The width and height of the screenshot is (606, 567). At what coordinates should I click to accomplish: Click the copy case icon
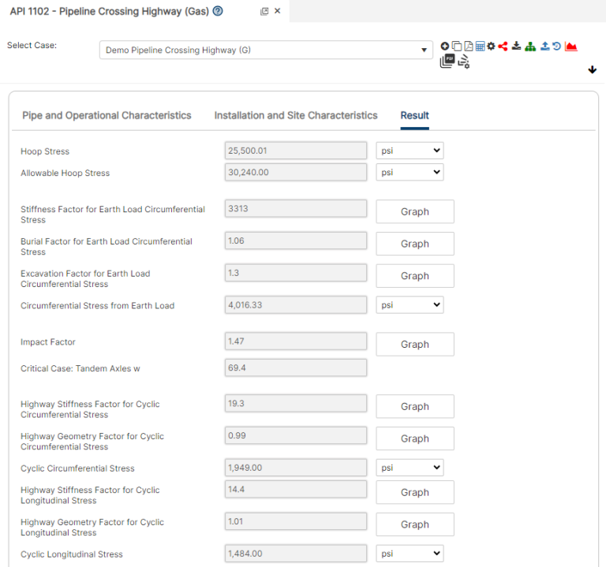click(456, 47)
